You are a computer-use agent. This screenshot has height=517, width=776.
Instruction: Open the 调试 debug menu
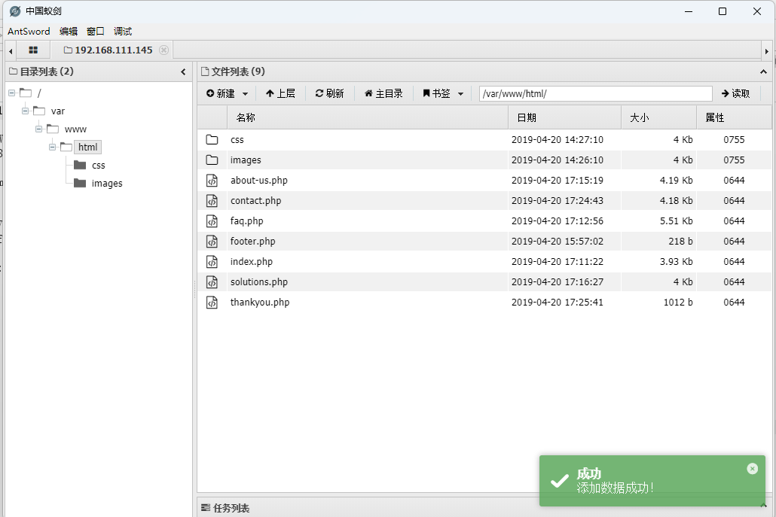click(123, 31)
